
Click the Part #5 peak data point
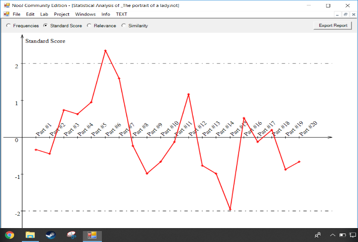point(105,51)
